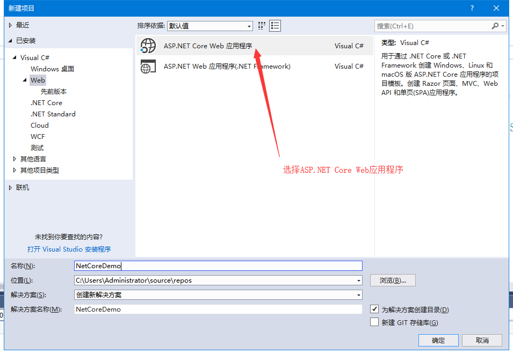513x354 pixels.
Task: Open the solution option dropdown
Action: 359,295
